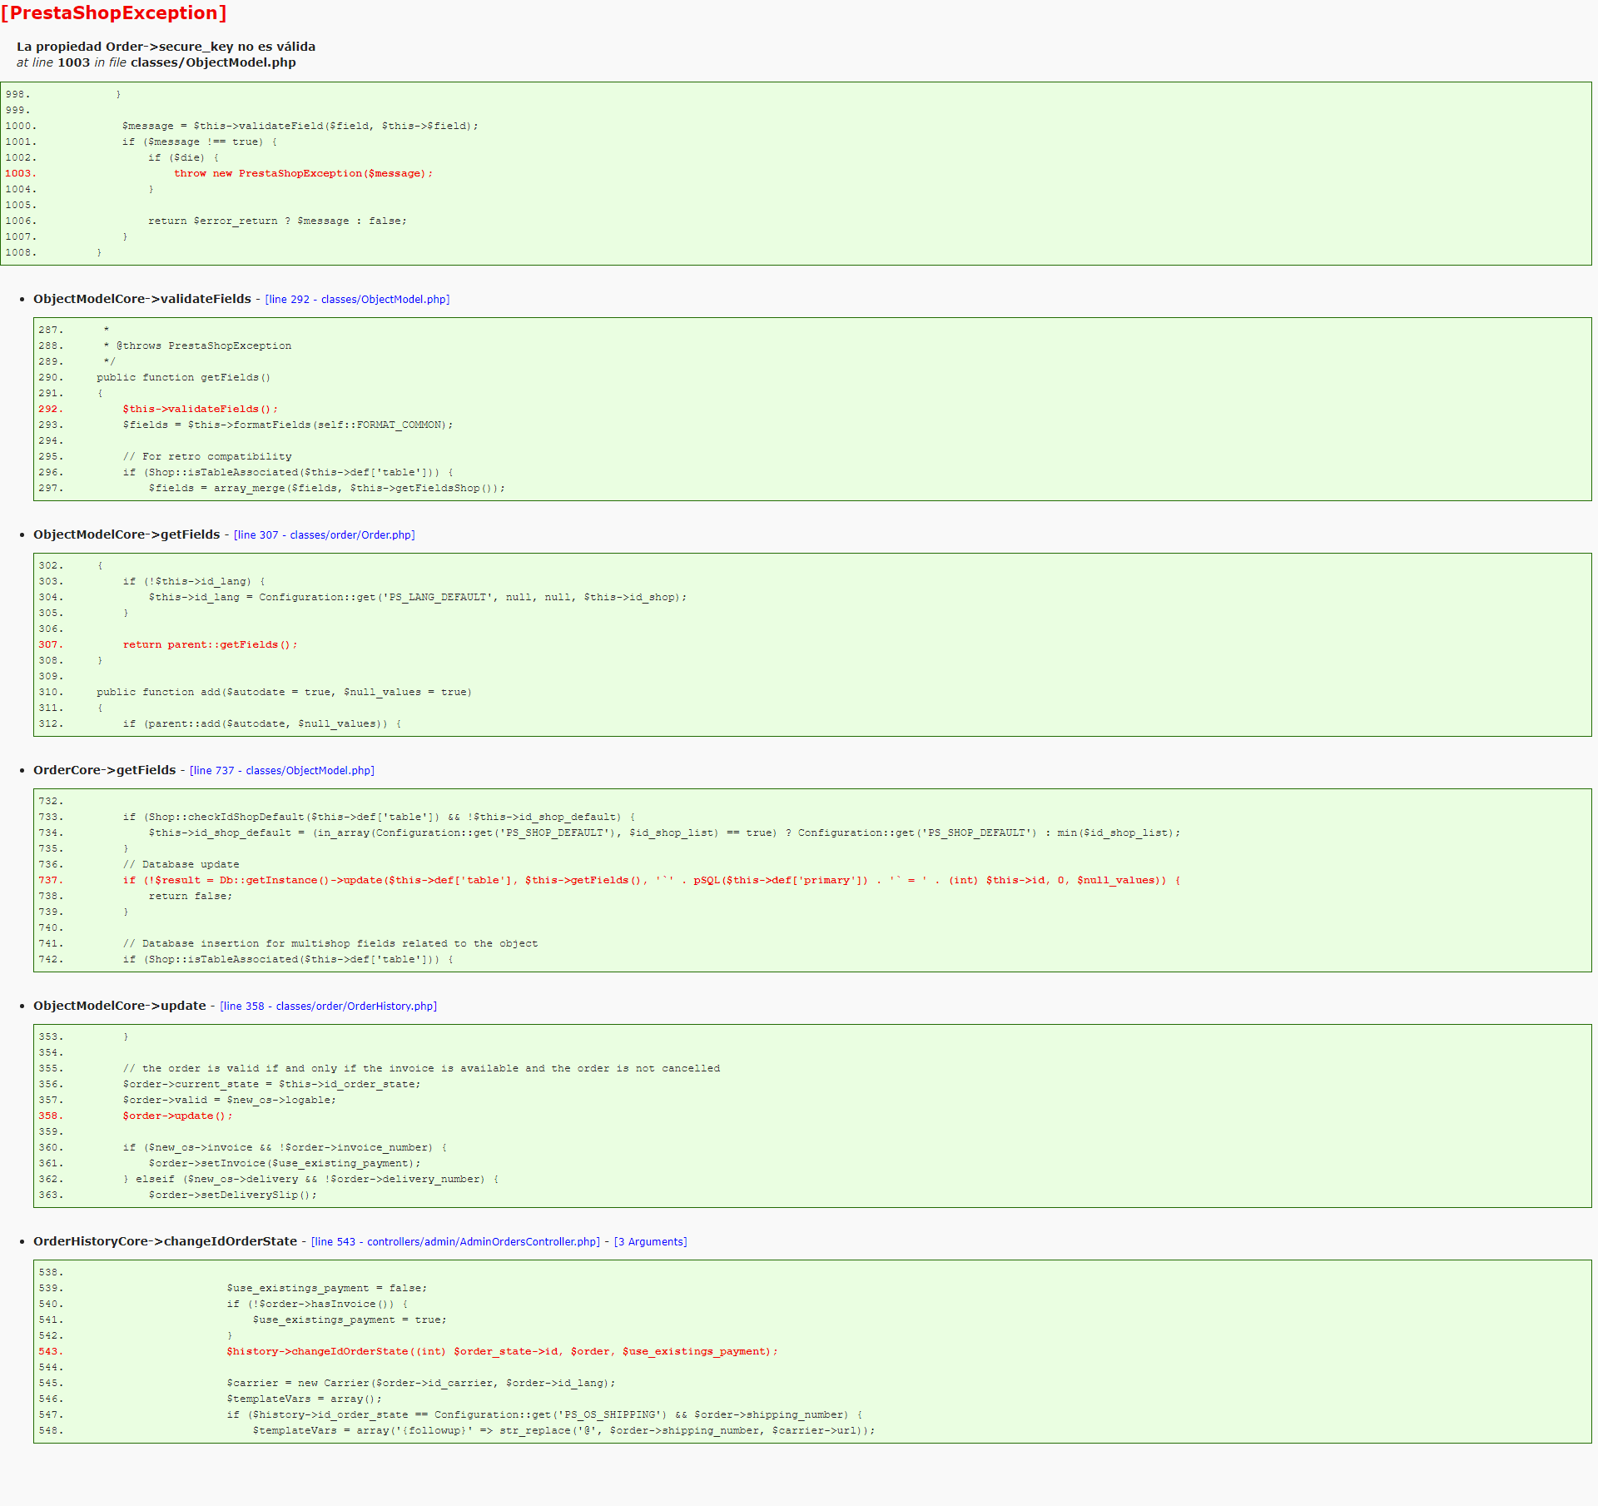Click the 'OrderCore->getFields' trace title
Screen dimensions: 1598x1506
pyautogui.click(x=105, y=770)
